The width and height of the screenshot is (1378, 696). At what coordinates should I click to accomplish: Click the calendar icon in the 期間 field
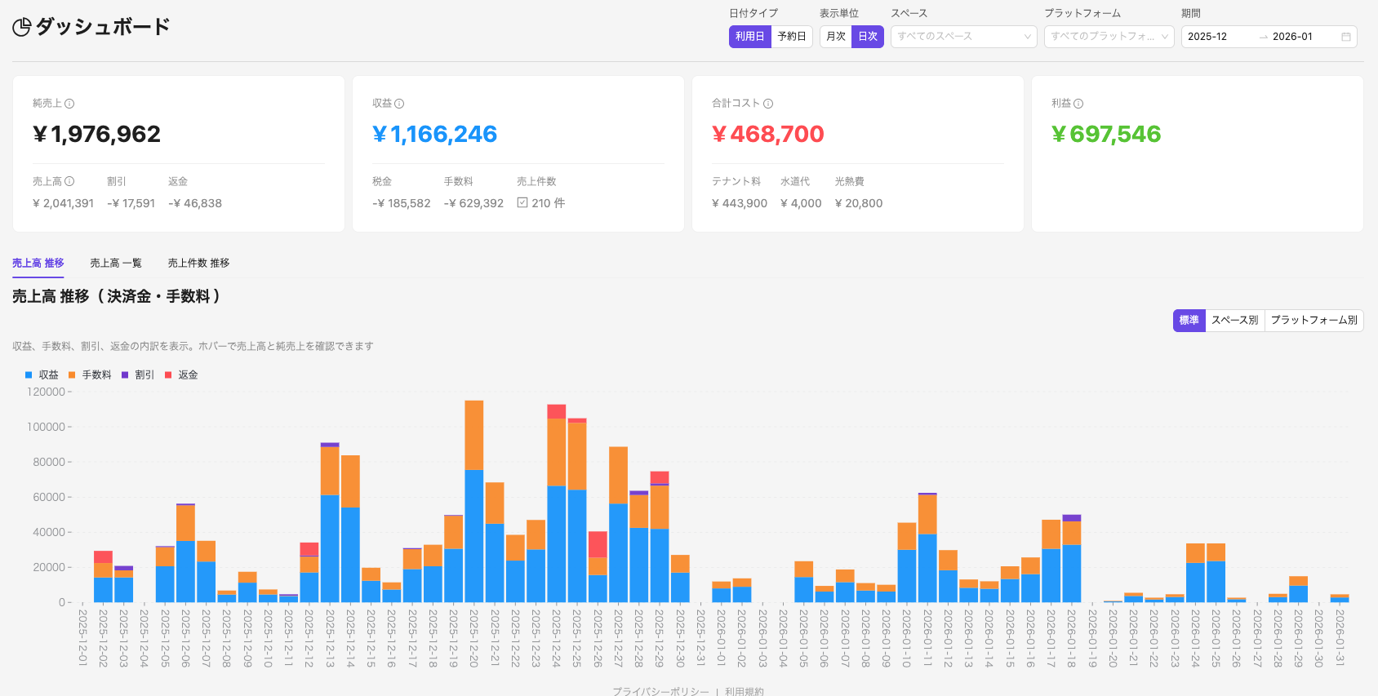coord(1346,37)
